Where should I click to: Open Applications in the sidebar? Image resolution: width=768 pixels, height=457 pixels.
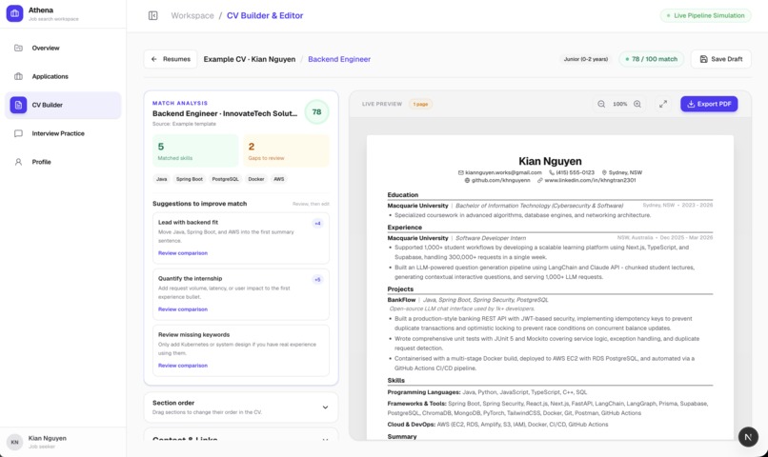tap(63, 76)
